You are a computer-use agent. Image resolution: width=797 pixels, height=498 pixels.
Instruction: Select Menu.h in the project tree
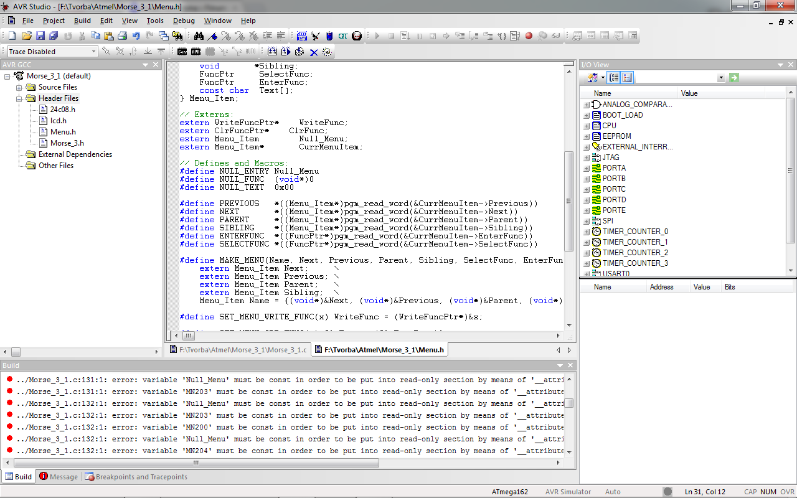[63, 132]
